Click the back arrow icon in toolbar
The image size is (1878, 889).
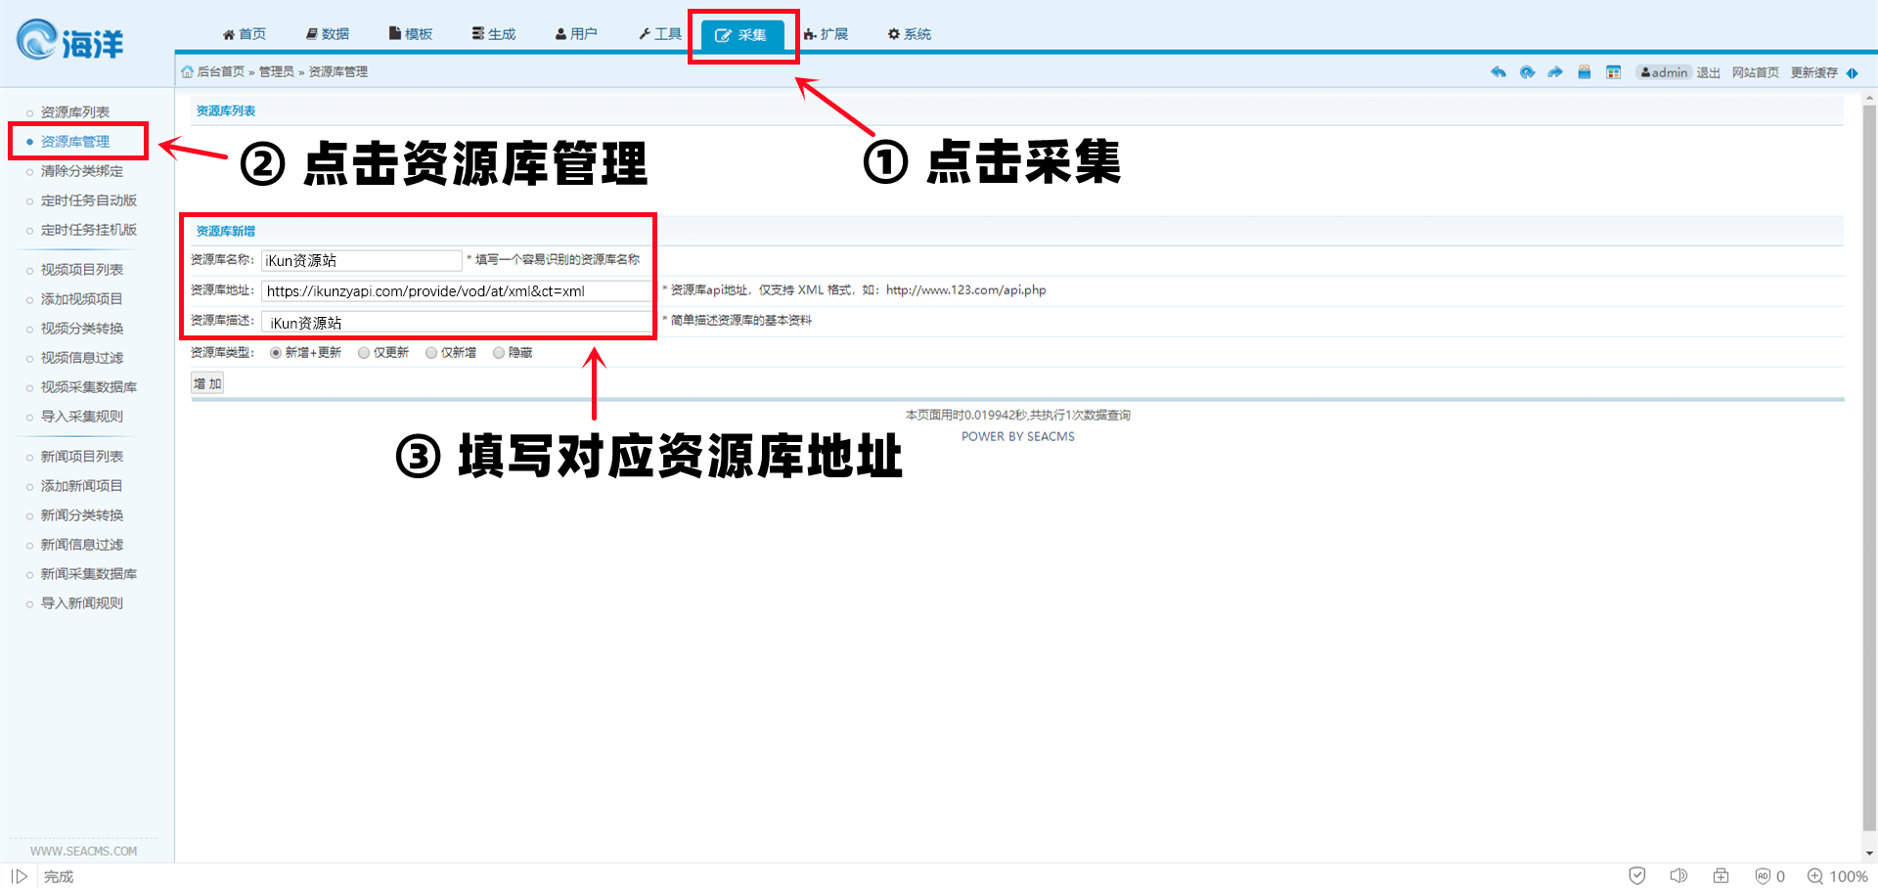[x=1498, y=72]
